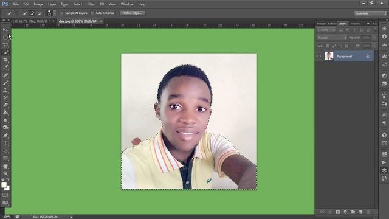
Task: Open the Image menu
Action: (x=38, y=4)
